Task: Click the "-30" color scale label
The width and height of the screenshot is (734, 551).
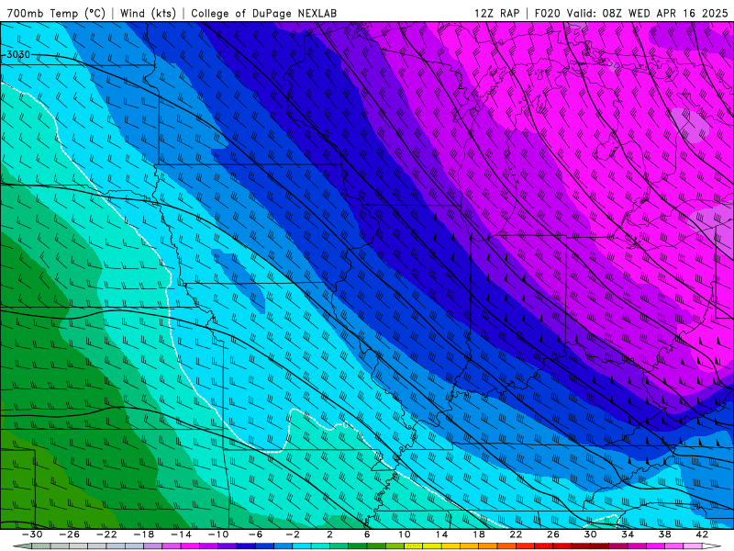Action: click(x=32, y=534)
